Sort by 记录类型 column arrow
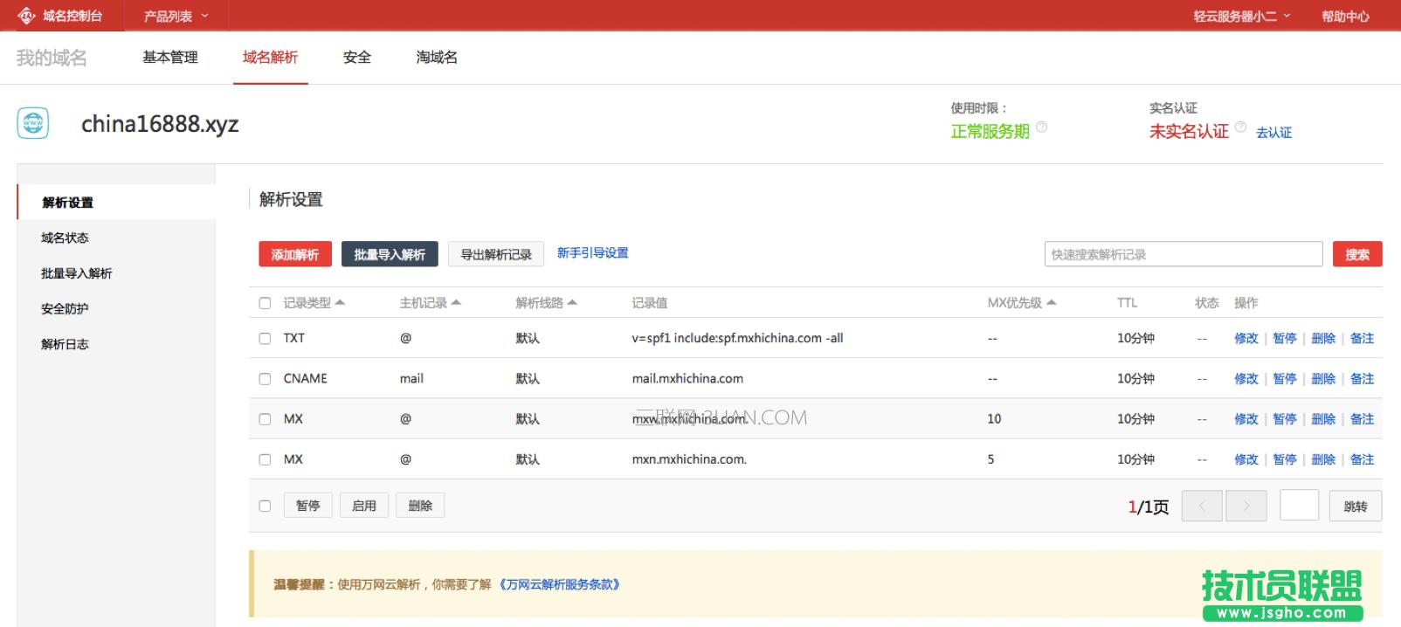The height and width of the screenshot is (627, 1401). (340, 302)
